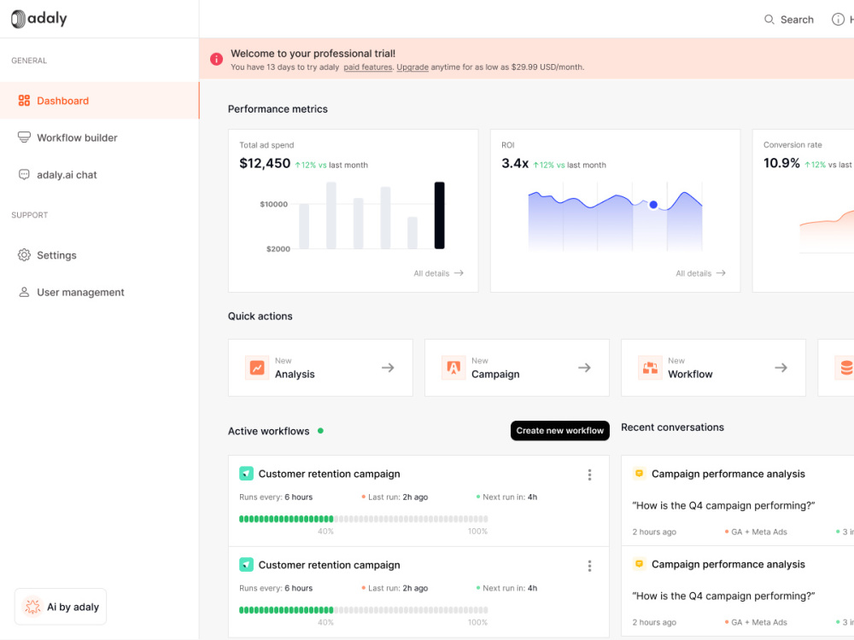Click the partially visible database quick action icon

coord(845,368)
